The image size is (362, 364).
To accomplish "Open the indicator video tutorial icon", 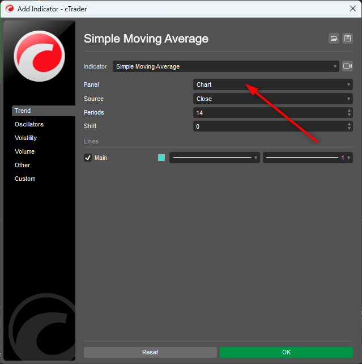I will (347, 66).
